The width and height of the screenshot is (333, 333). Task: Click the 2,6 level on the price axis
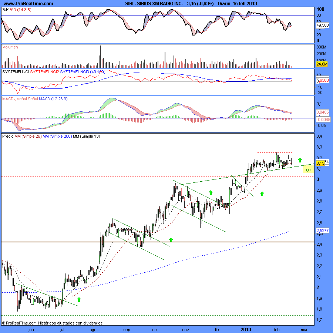(x=319, y=223)
